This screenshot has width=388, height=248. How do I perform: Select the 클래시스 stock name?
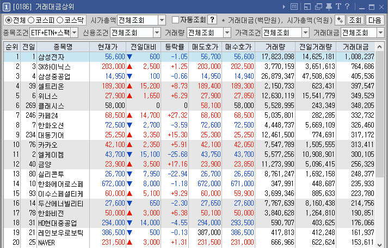[51, 106]
